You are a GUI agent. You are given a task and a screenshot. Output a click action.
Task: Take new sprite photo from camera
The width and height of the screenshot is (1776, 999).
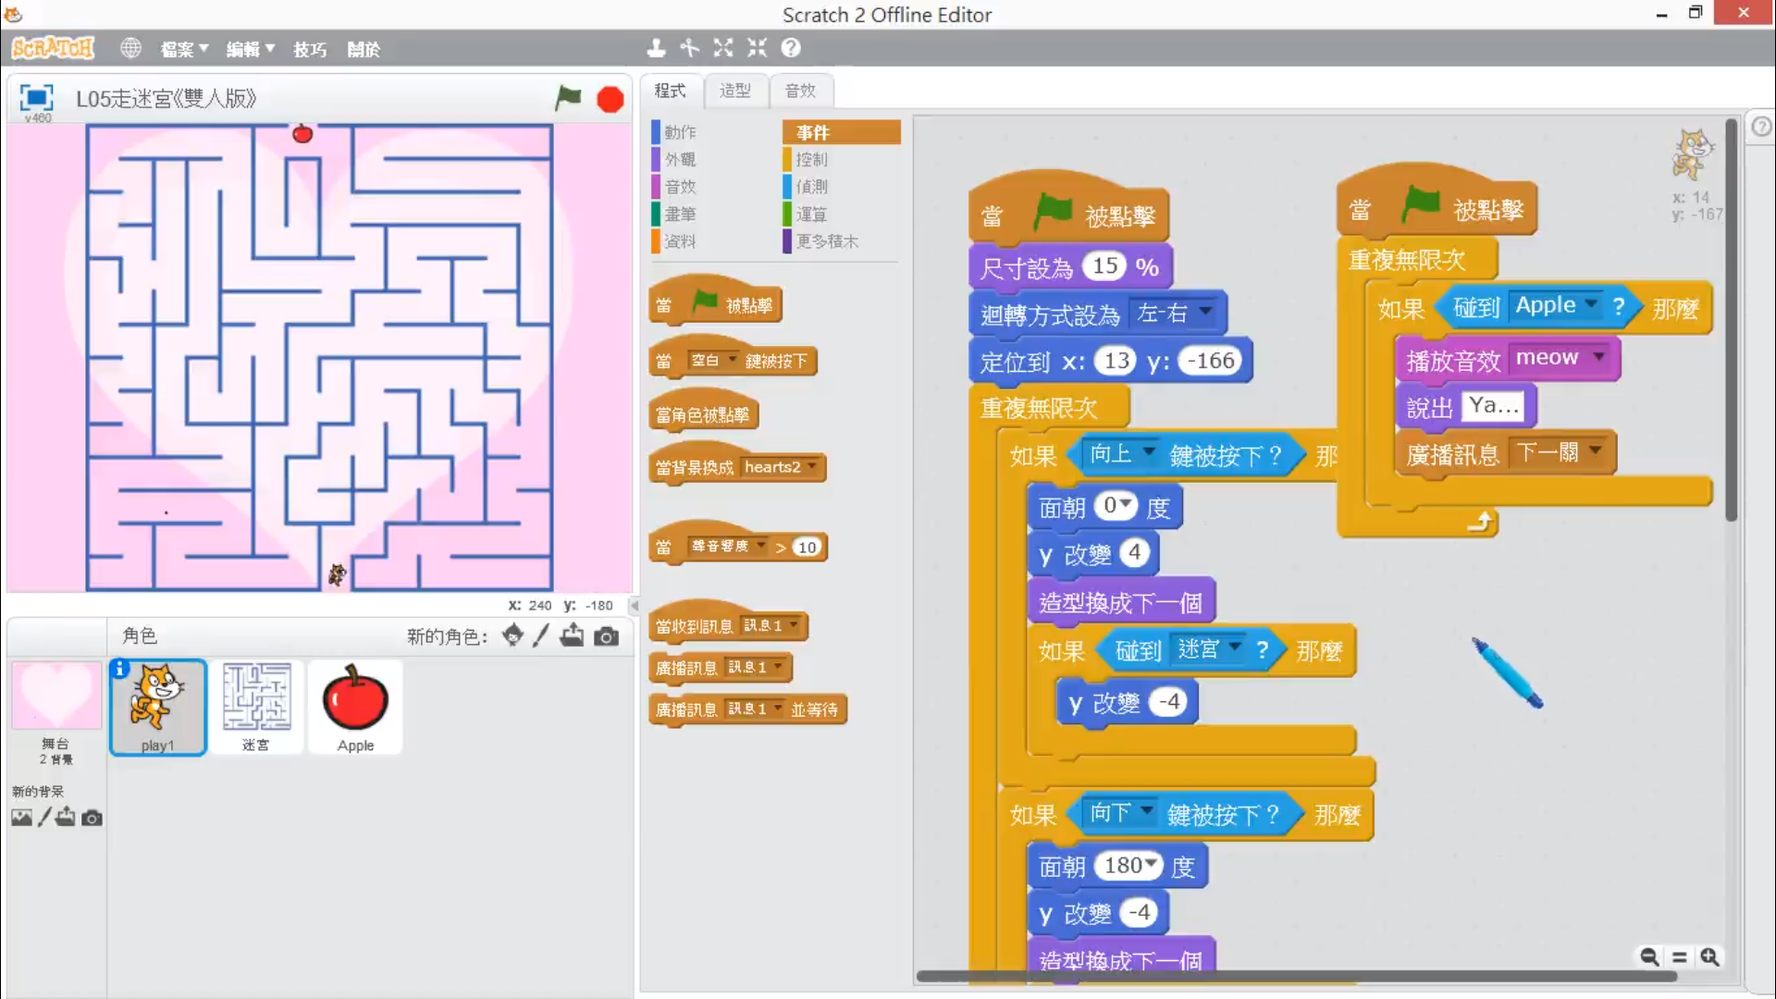[606, 636]
